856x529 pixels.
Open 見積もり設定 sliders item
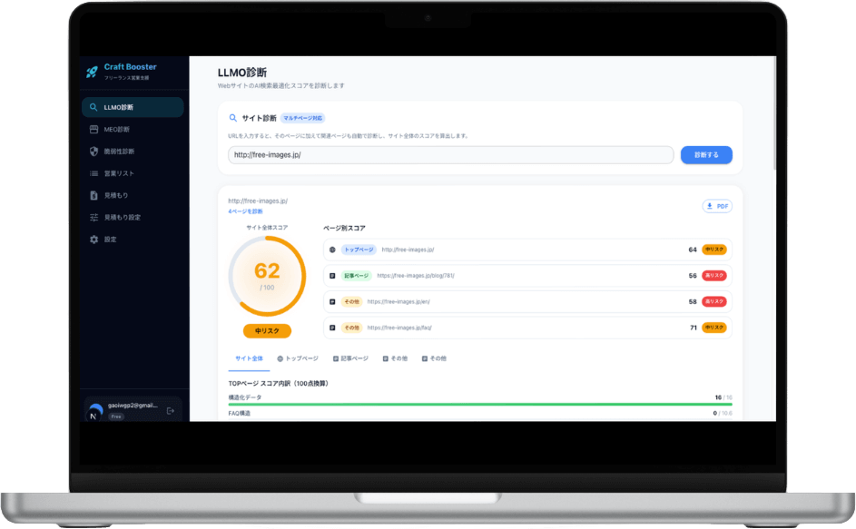click(122, 218)
